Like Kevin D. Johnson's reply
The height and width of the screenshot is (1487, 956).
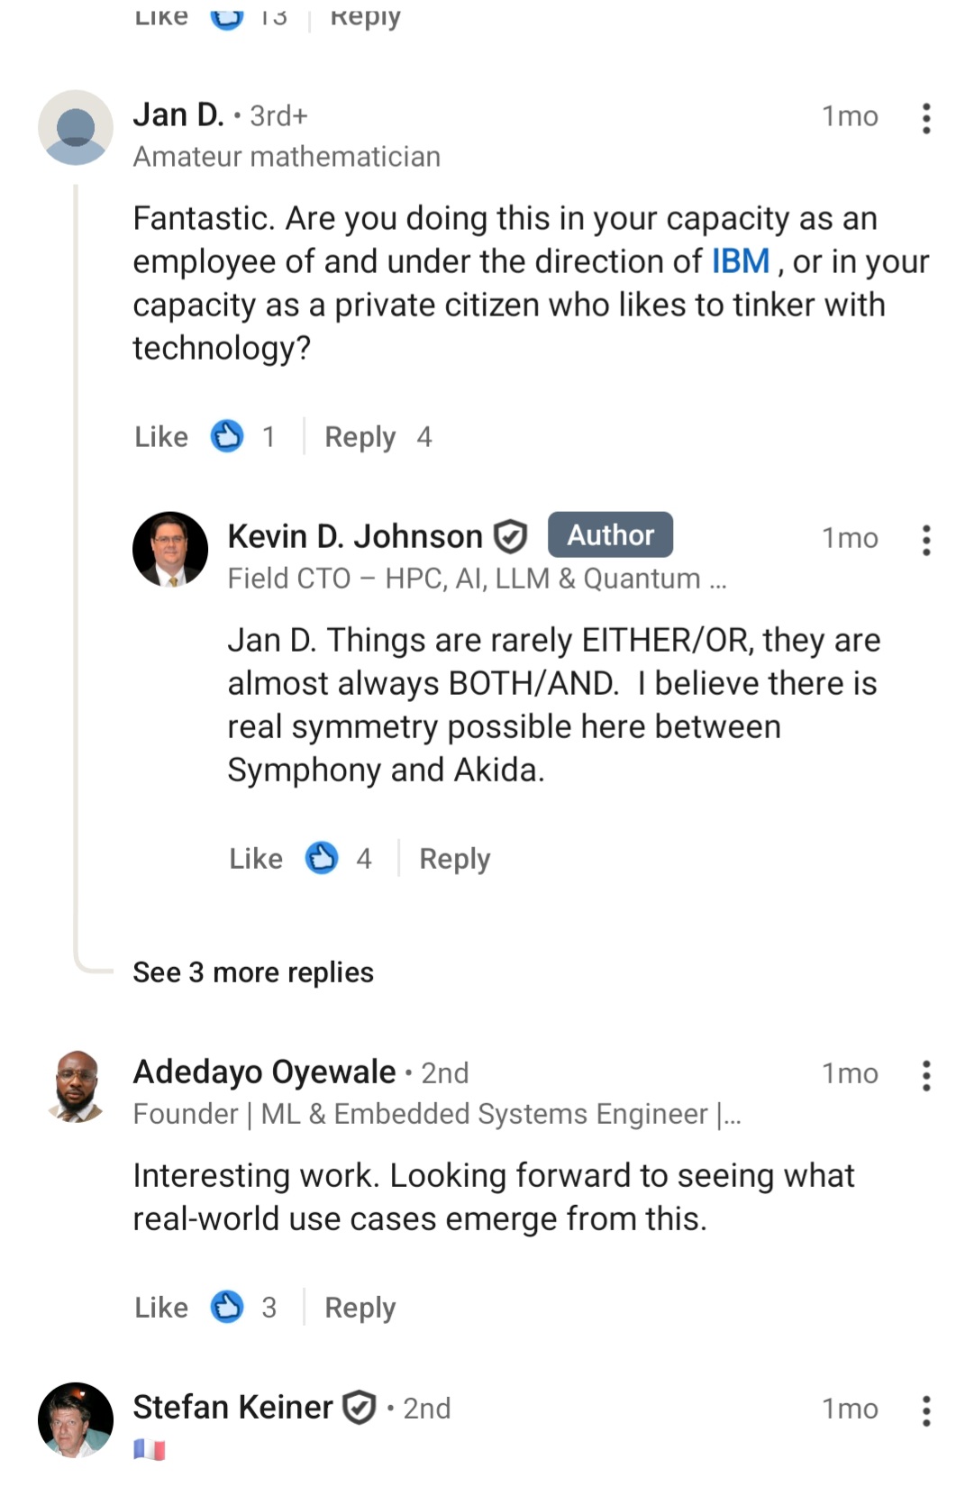[x=256, y=859]
